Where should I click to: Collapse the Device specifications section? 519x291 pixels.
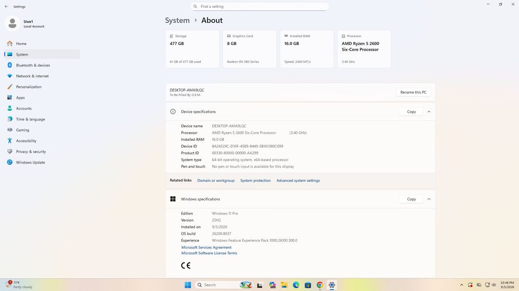point(429,112)
